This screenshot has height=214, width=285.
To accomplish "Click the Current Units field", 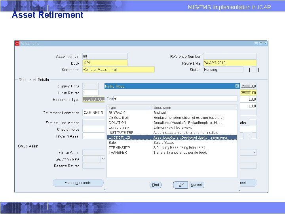I will point(90,86).
